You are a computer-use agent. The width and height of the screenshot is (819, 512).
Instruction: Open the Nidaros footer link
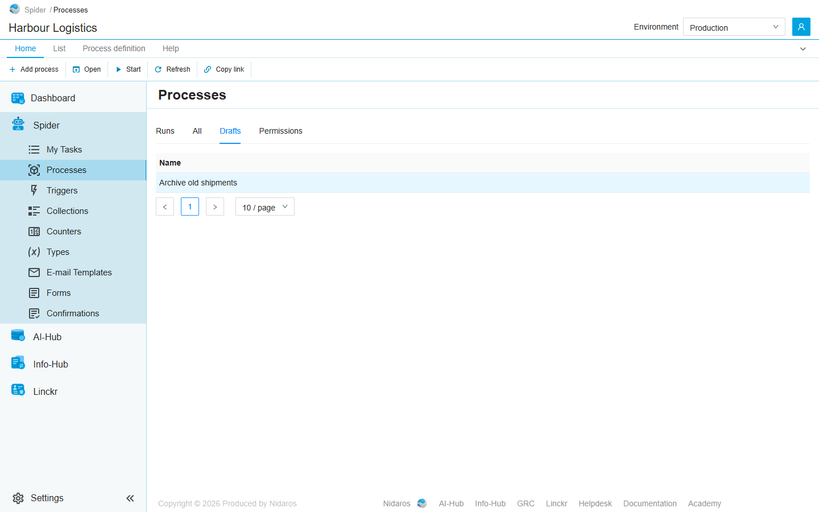point(396,503)
